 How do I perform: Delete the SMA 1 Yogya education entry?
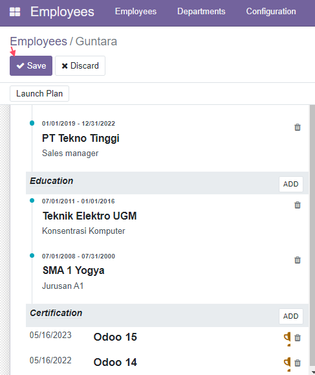[298, 260]
